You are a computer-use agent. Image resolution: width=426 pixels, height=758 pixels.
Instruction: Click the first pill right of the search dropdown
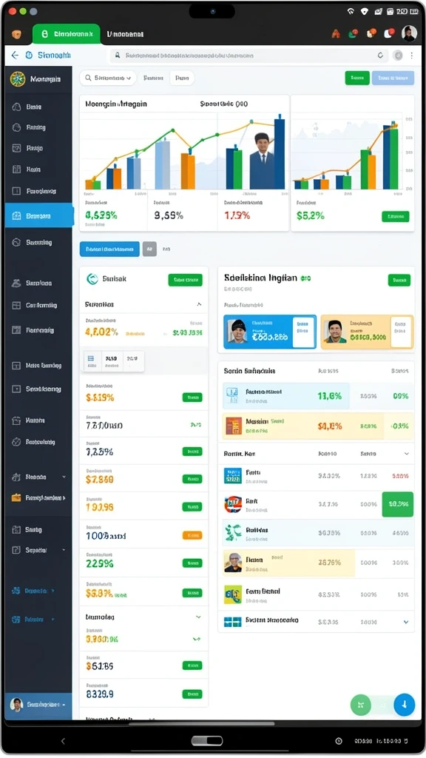153,78
